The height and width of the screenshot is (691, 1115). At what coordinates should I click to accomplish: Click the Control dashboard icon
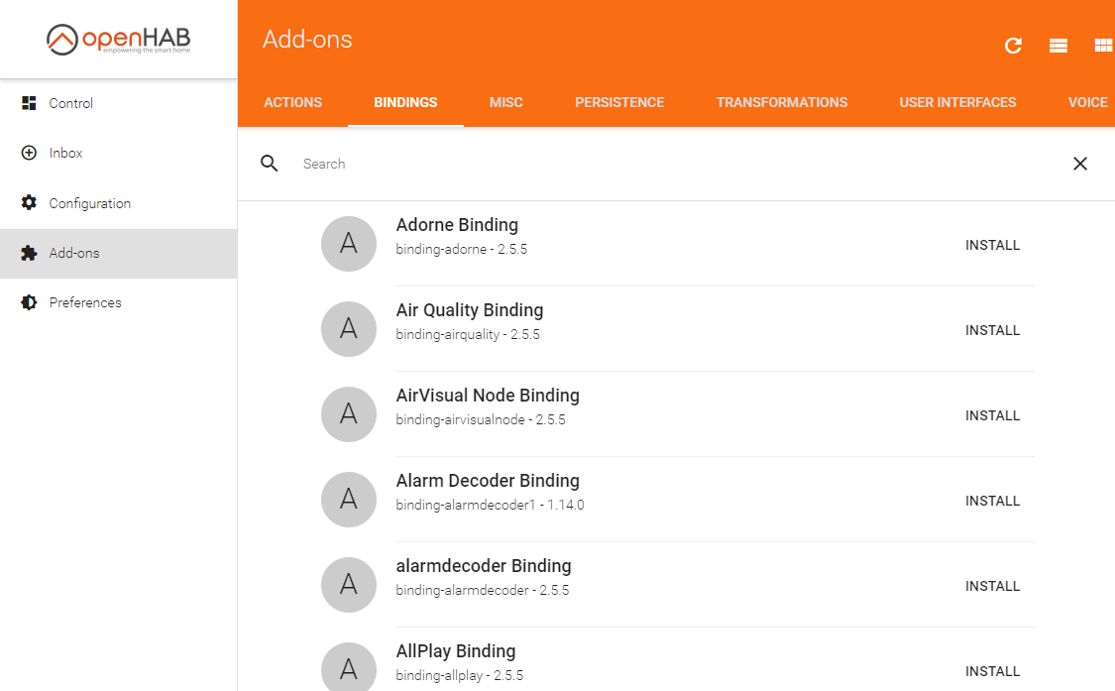tap(29, 103)
